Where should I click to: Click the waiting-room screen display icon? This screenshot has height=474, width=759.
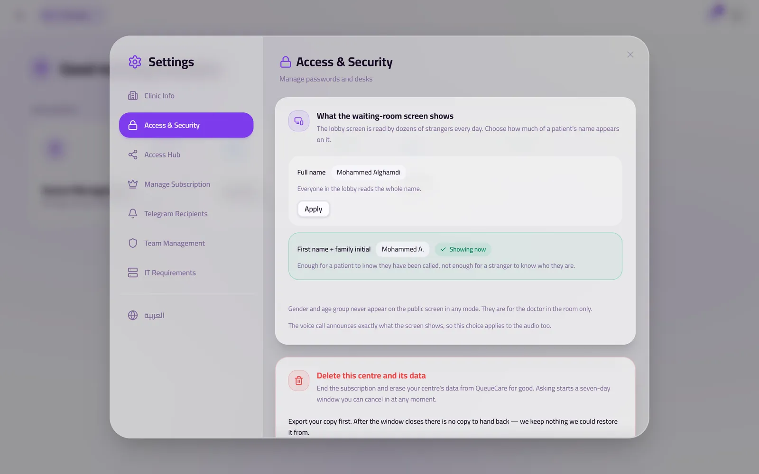299,121
